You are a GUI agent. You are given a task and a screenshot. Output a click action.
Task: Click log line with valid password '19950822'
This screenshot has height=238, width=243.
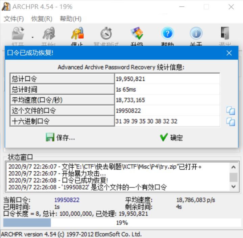(88, 187)
